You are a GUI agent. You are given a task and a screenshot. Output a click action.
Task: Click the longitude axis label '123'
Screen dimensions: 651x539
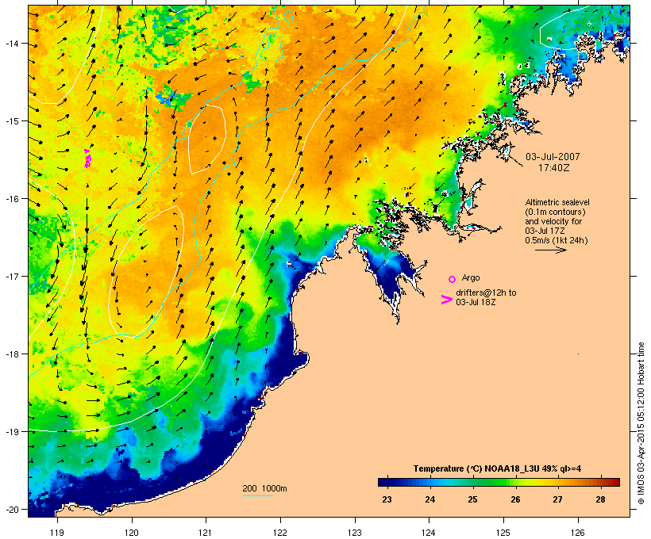click(355, 533)
